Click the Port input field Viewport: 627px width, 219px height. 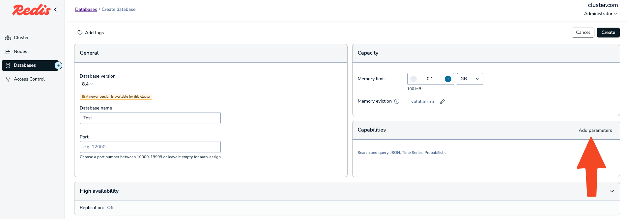pos(150,147)
